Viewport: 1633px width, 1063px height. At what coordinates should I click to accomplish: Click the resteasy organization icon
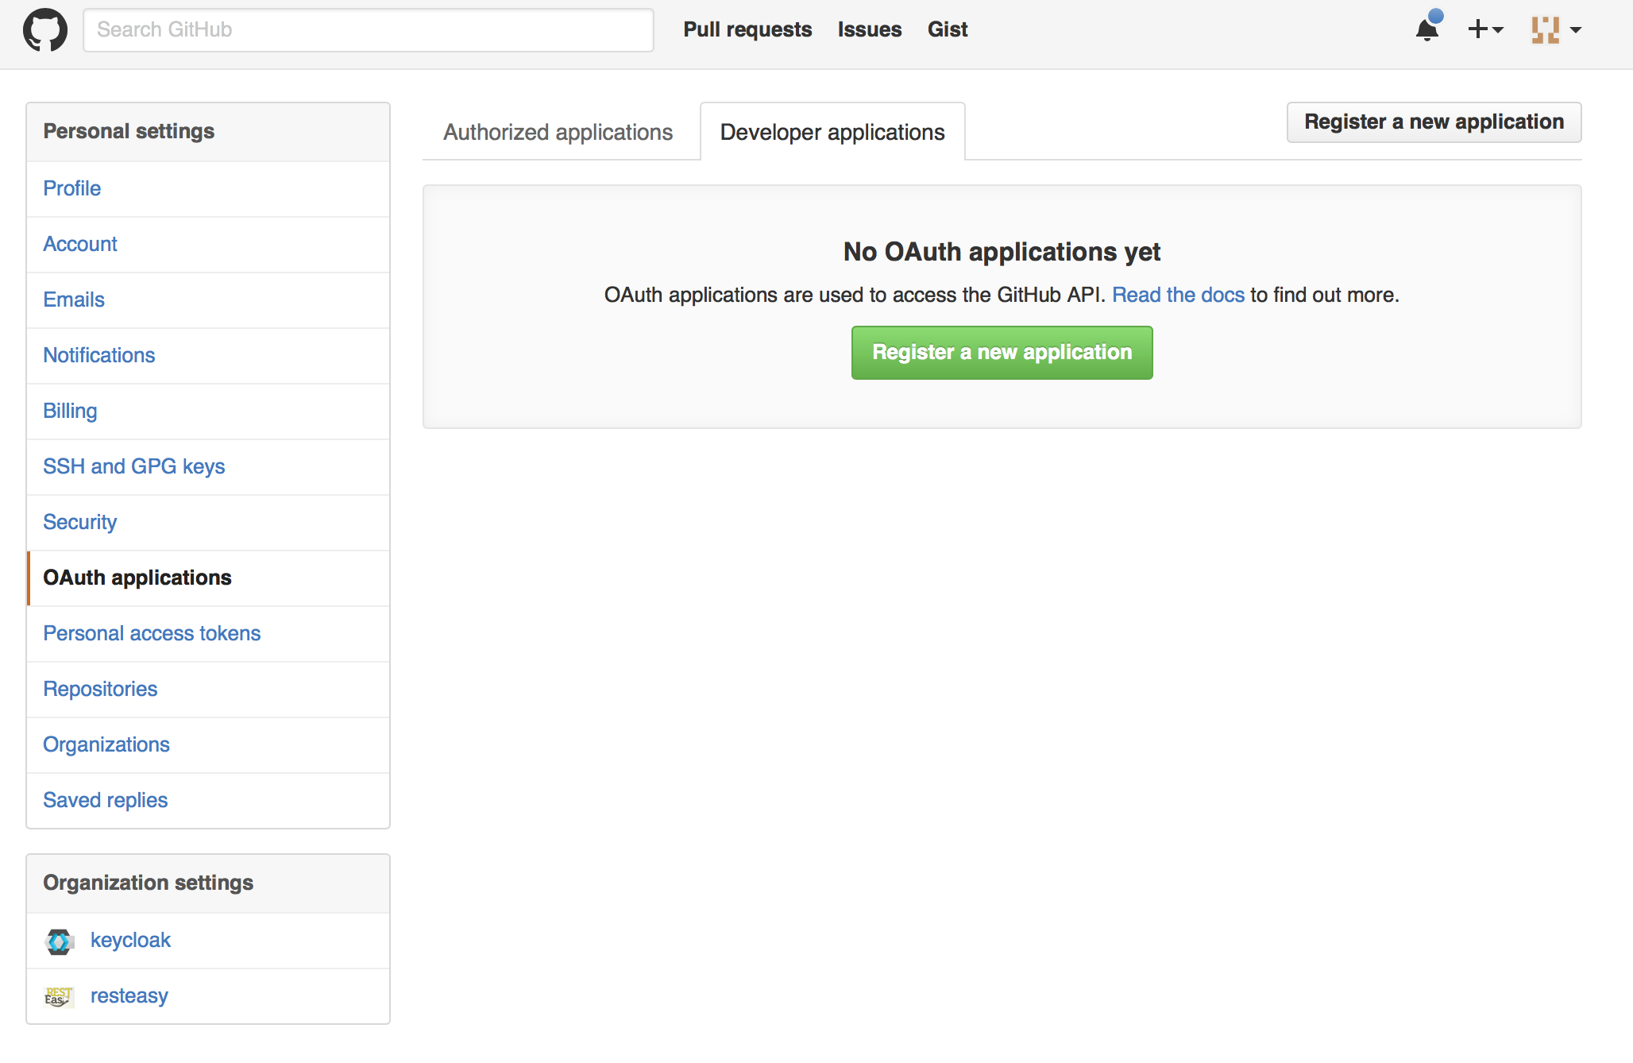click(x=59, y=996)
